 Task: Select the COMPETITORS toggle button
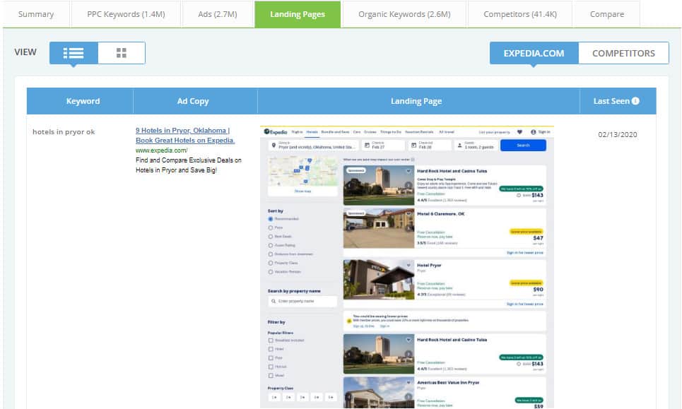coord(623,53)
